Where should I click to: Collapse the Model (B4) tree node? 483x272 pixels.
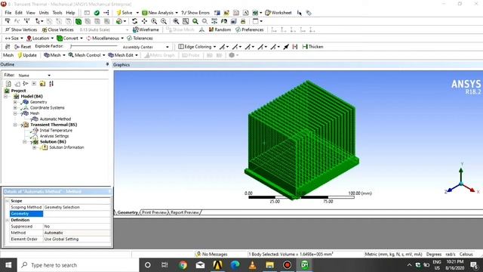tap(5, 97)
